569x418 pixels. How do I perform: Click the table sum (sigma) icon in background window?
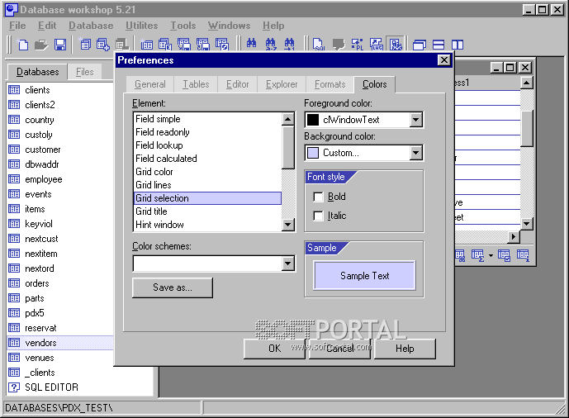click(477, 255)
